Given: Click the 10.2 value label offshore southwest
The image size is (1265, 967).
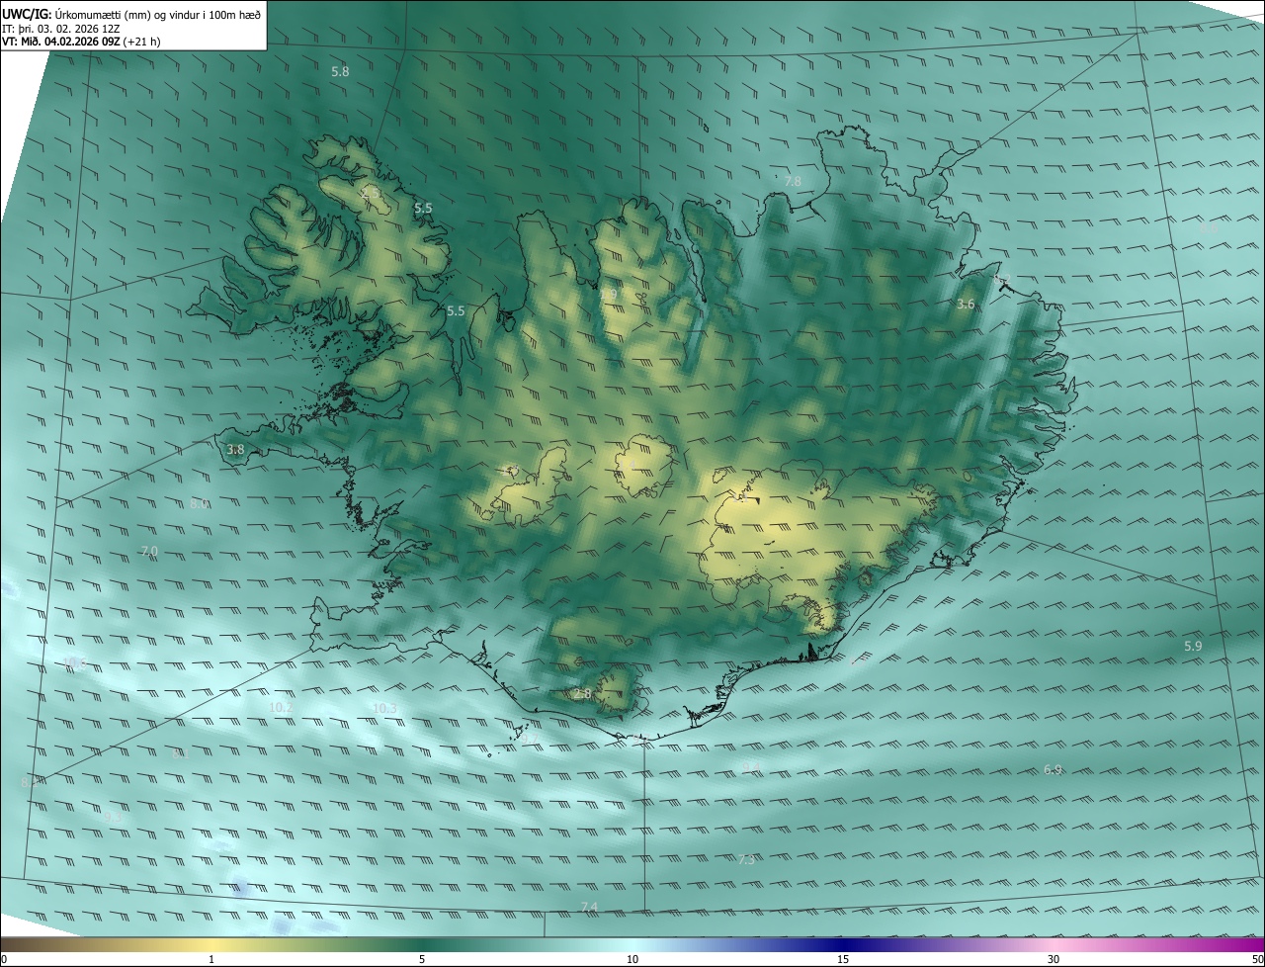Looking at the screenshot, I should tap(281, 708).
